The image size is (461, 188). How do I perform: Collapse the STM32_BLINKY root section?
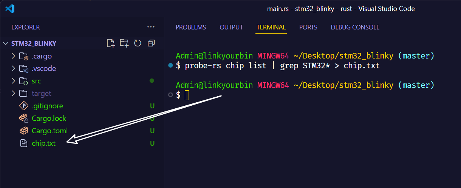click(6, 43)
